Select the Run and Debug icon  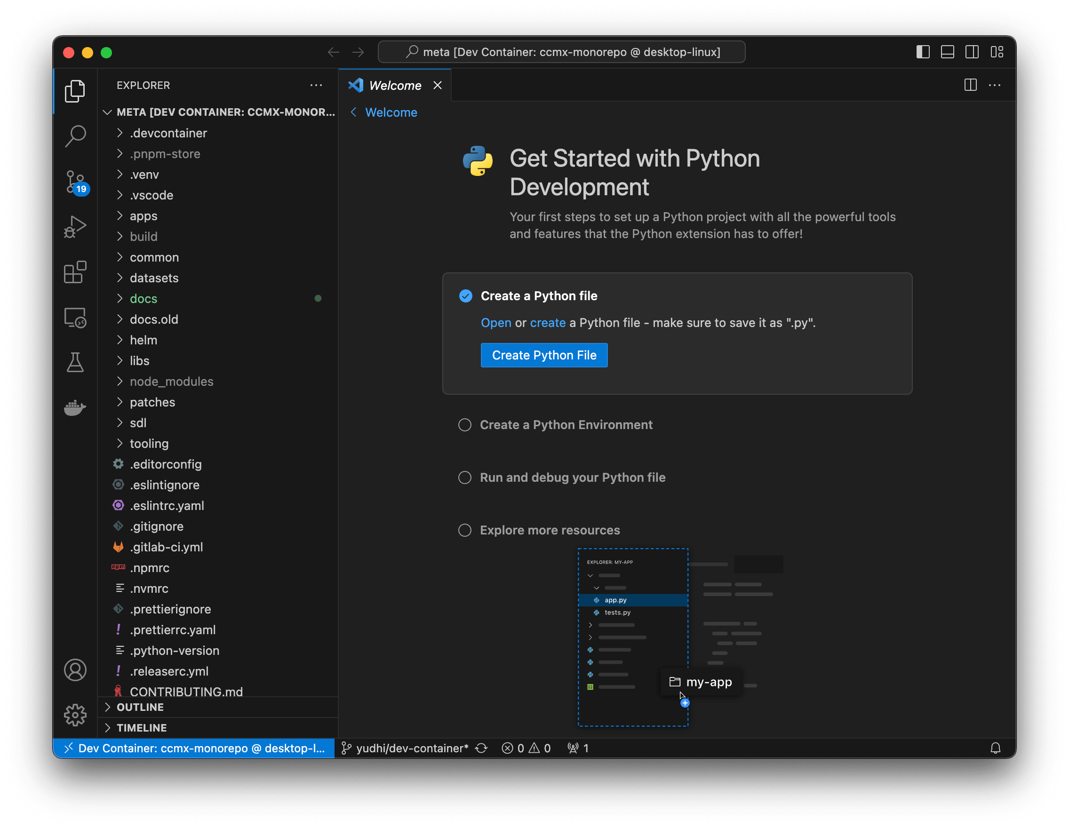click(75, 227)
